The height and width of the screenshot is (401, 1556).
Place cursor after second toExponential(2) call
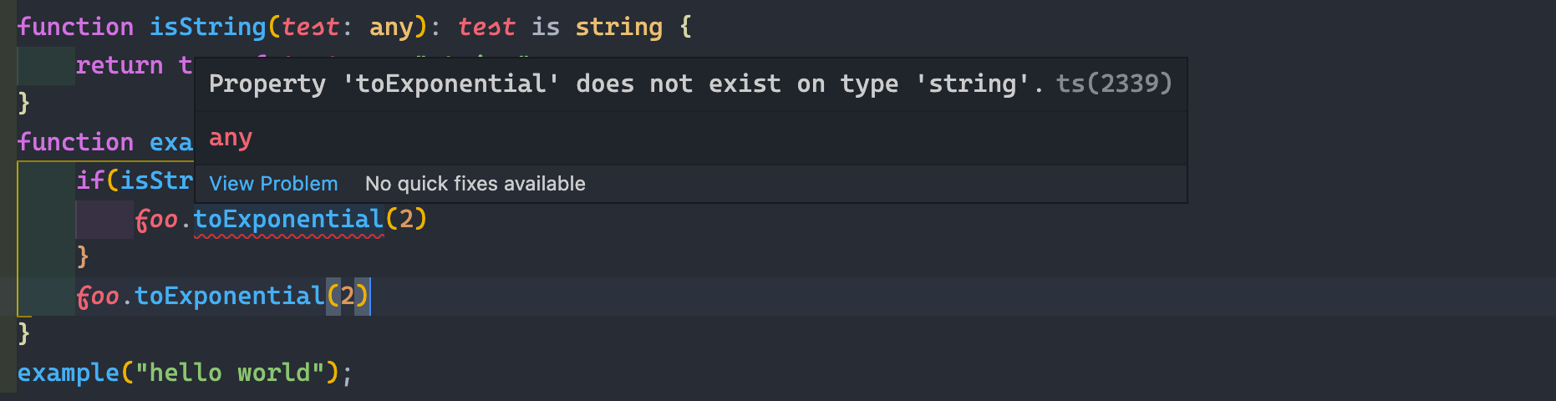369,296
